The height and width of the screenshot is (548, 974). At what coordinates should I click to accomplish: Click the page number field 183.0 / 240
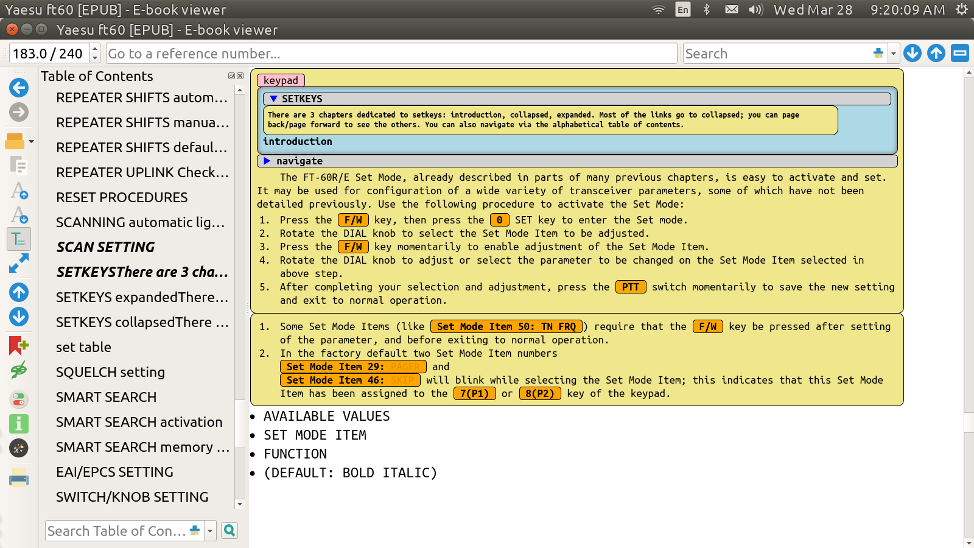pyautogui.click(x=49, y=54)
